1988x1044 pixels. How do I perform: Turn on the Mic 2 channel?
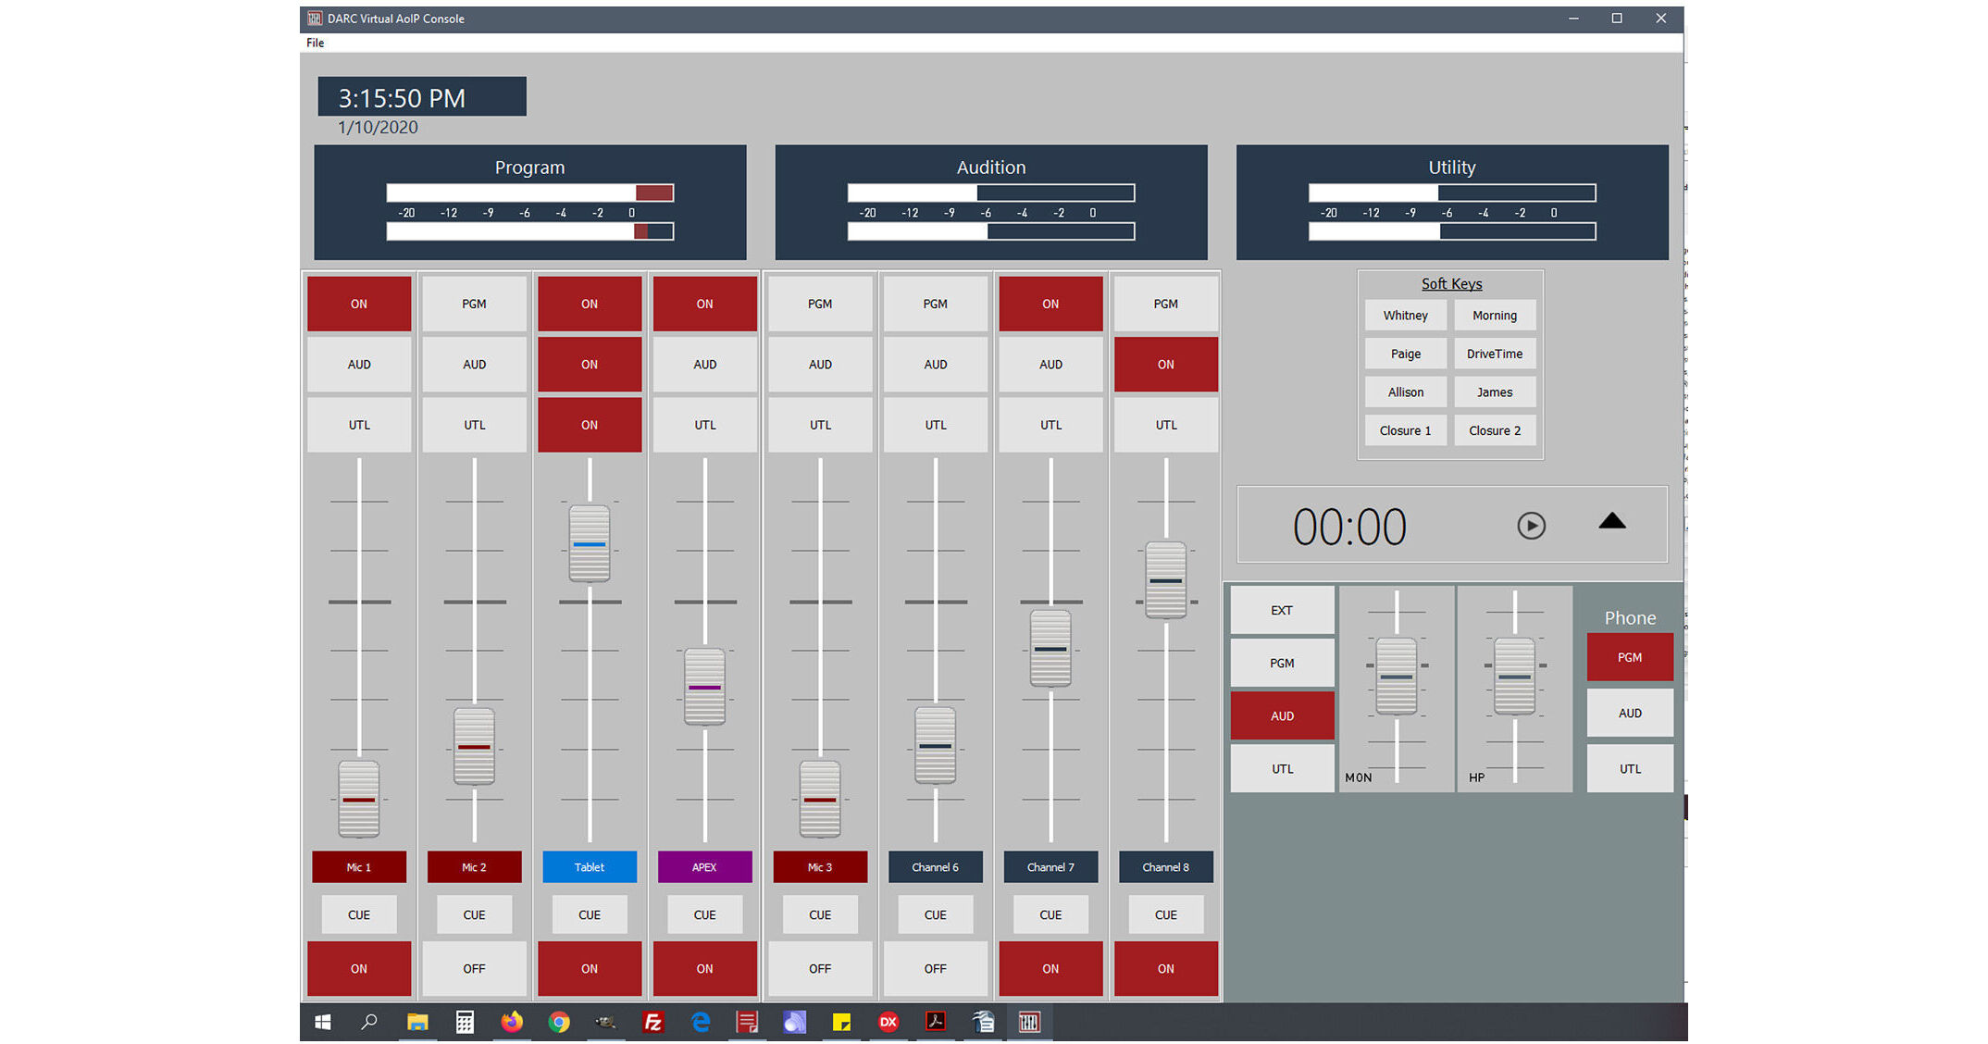pos(474,968)
